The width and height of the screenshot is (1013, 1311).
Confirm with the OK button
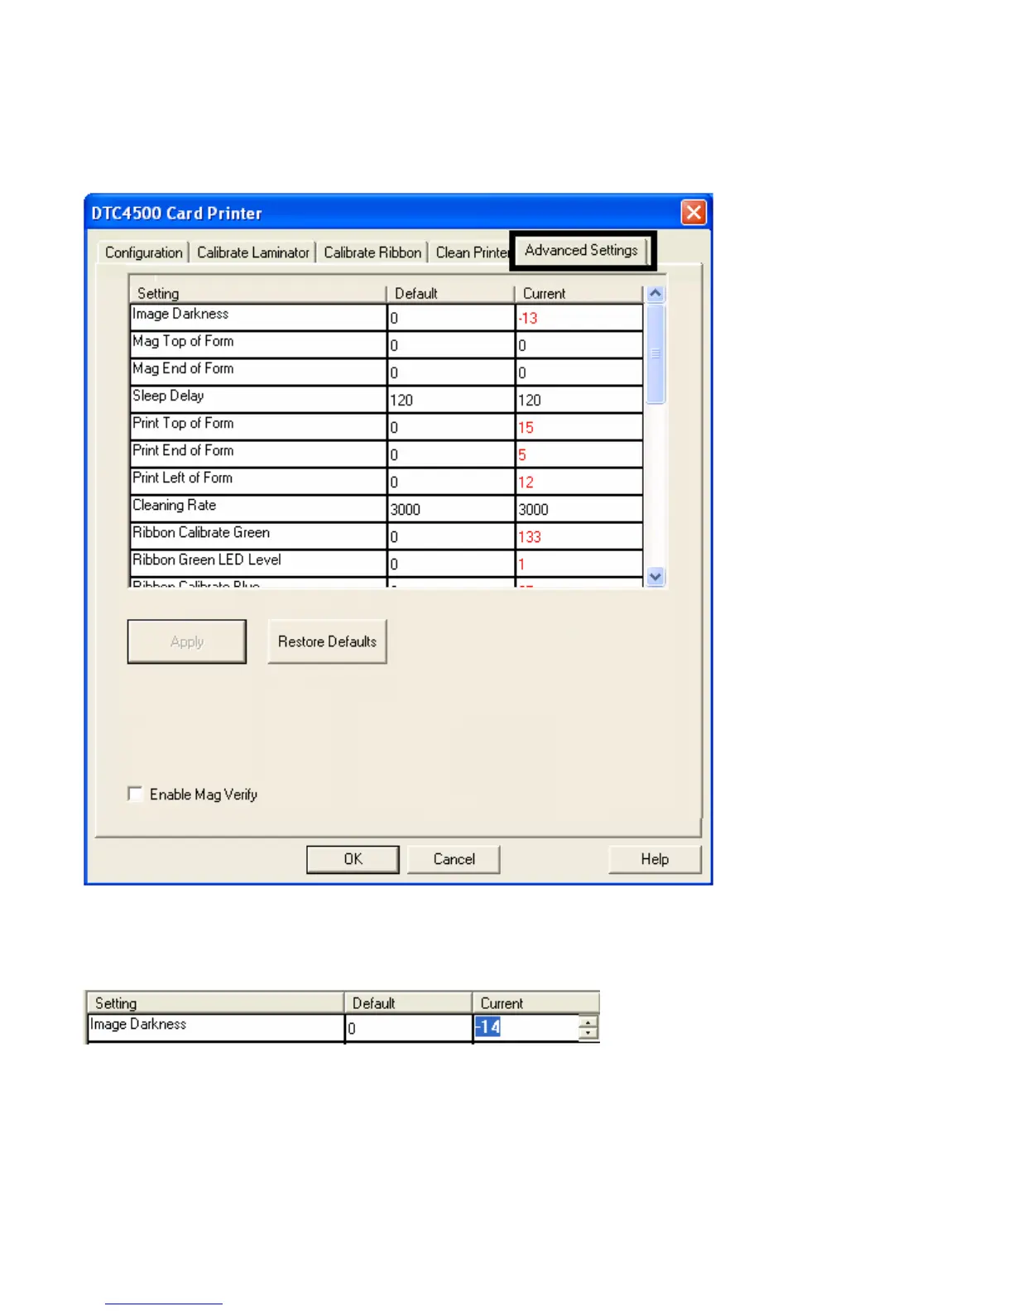pos(353,859)
